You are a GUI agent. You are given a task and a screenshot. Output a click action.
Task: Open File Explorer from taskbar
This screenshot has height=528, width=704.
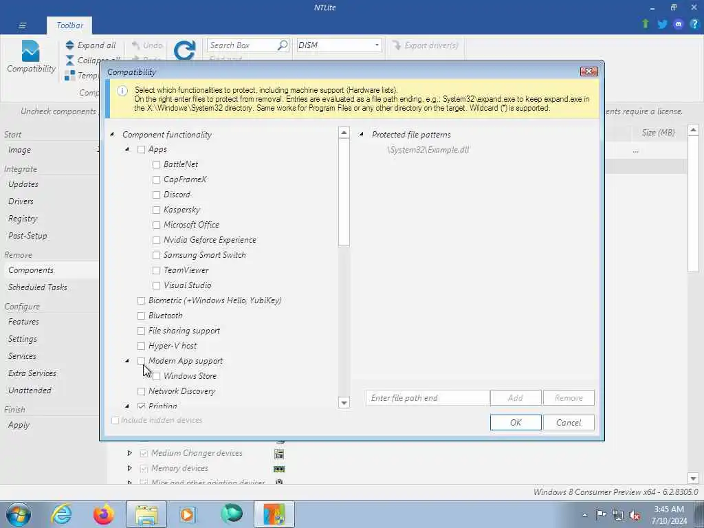pos(146,514)
